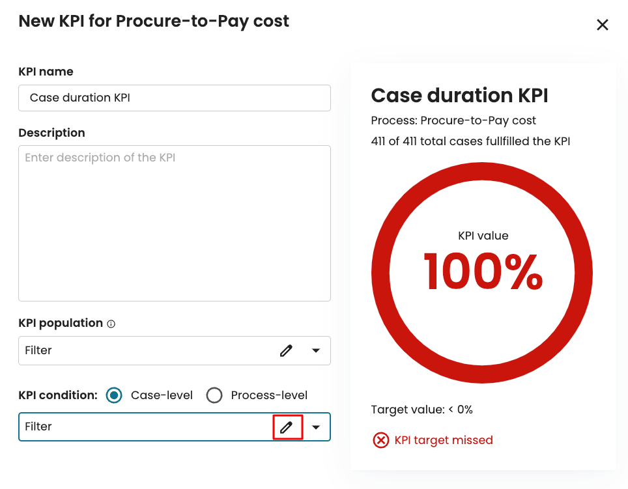Click the KPI population info icon
628x489 pixels.
(x=111, y=324)
